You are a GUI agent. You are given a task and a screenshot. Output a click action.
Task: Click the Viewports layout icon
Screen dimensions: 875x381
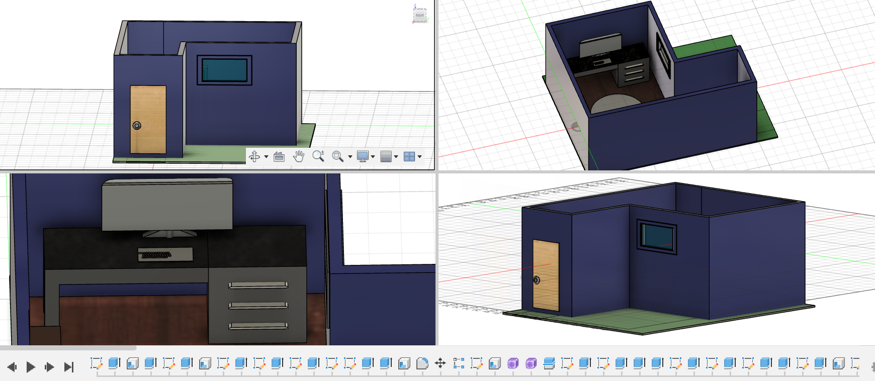click(409, 156)
